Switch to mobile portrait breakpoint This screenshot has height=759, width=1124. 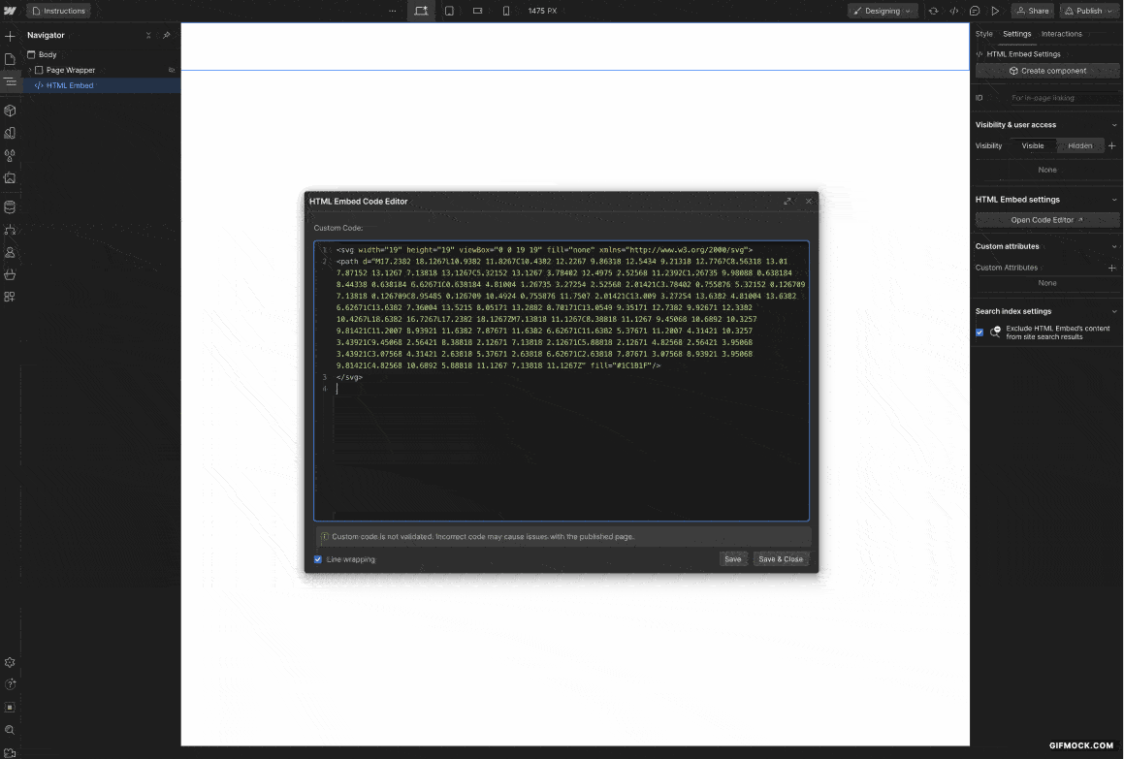coord(506,11)
